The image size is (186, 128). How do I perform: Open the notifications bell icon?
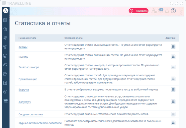(x=167, y=11)
